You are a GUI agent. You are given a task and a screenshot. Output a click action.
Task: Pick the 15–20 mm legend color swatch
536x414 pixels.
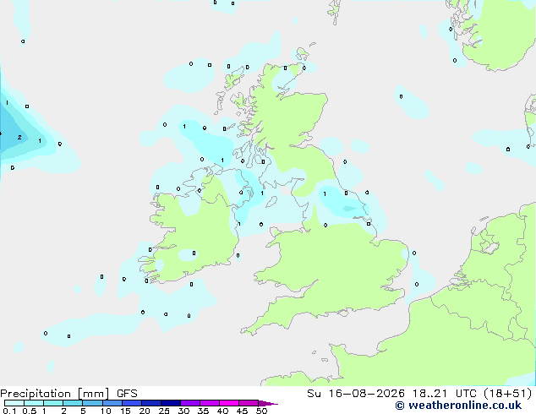131,403
